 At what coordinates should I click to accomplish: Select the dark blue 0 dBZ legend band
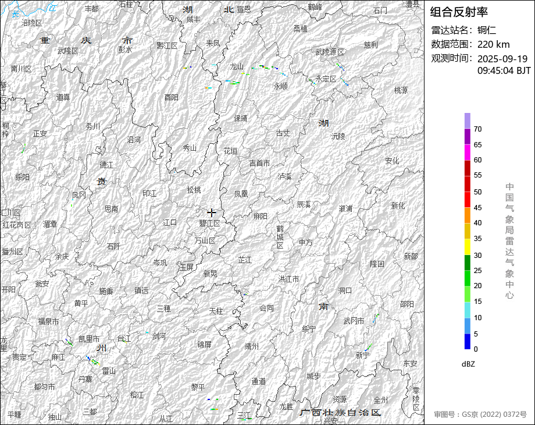tap(468, 341)
